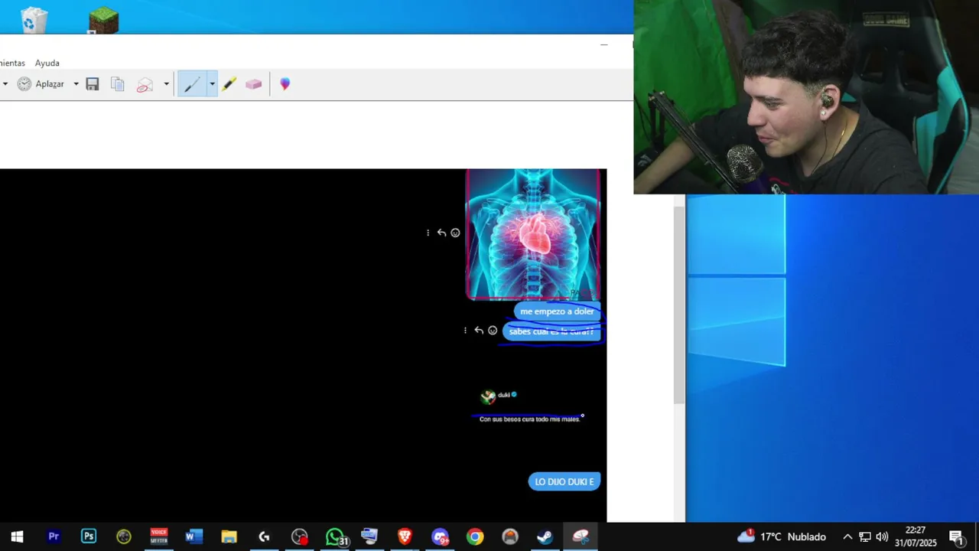Expand the send-snip options dropdown arrow
Screen dimensions: 979x551
pos(166,84)
